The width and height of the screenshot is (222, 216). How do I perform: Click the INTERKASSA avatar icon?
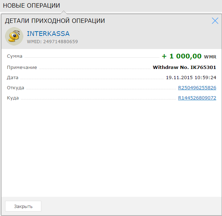pos(14,36)
